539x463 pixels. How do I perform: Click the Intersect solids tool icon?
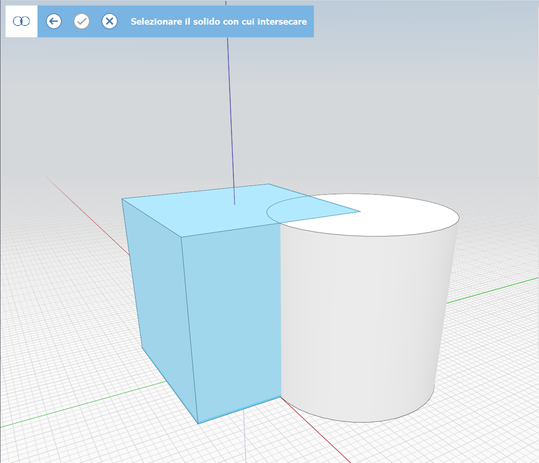pyautogui.click(x=21, y=21)
